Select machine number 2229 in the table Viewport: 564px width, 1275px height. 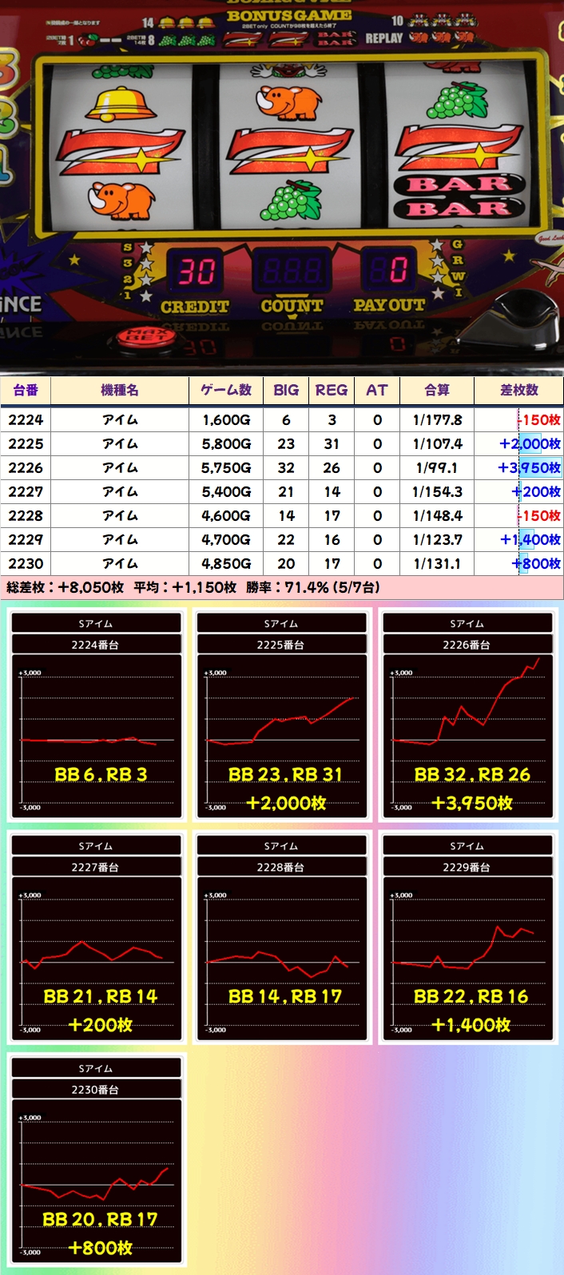pyautogui.click(x=26, y=539)
